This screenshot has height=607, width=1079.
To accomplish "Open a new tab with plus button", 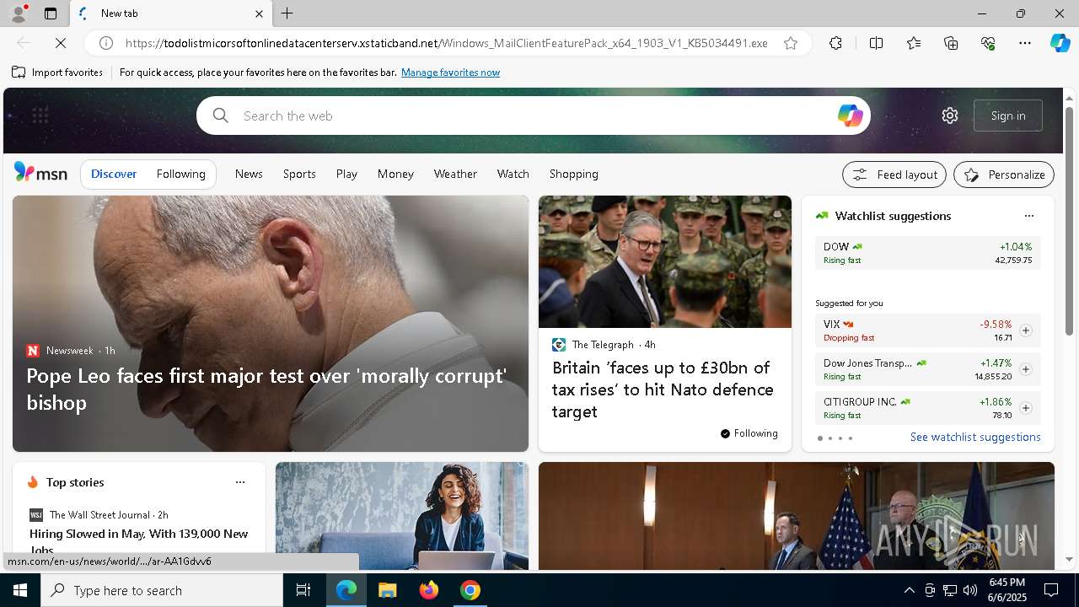I will 287,13.
